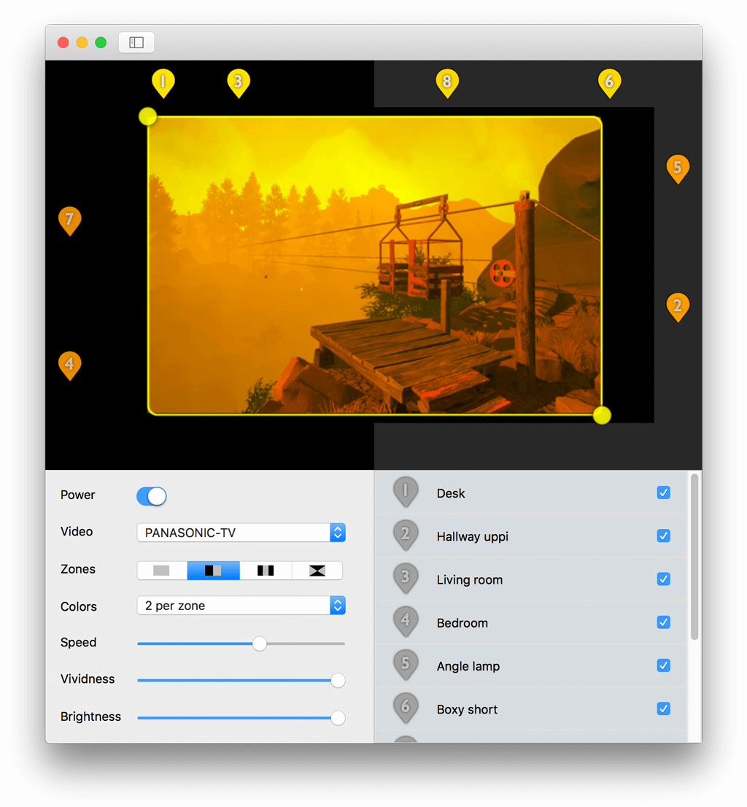The image size is (747, 807).
Task: Toggle the Power switch
Action: 151,496
